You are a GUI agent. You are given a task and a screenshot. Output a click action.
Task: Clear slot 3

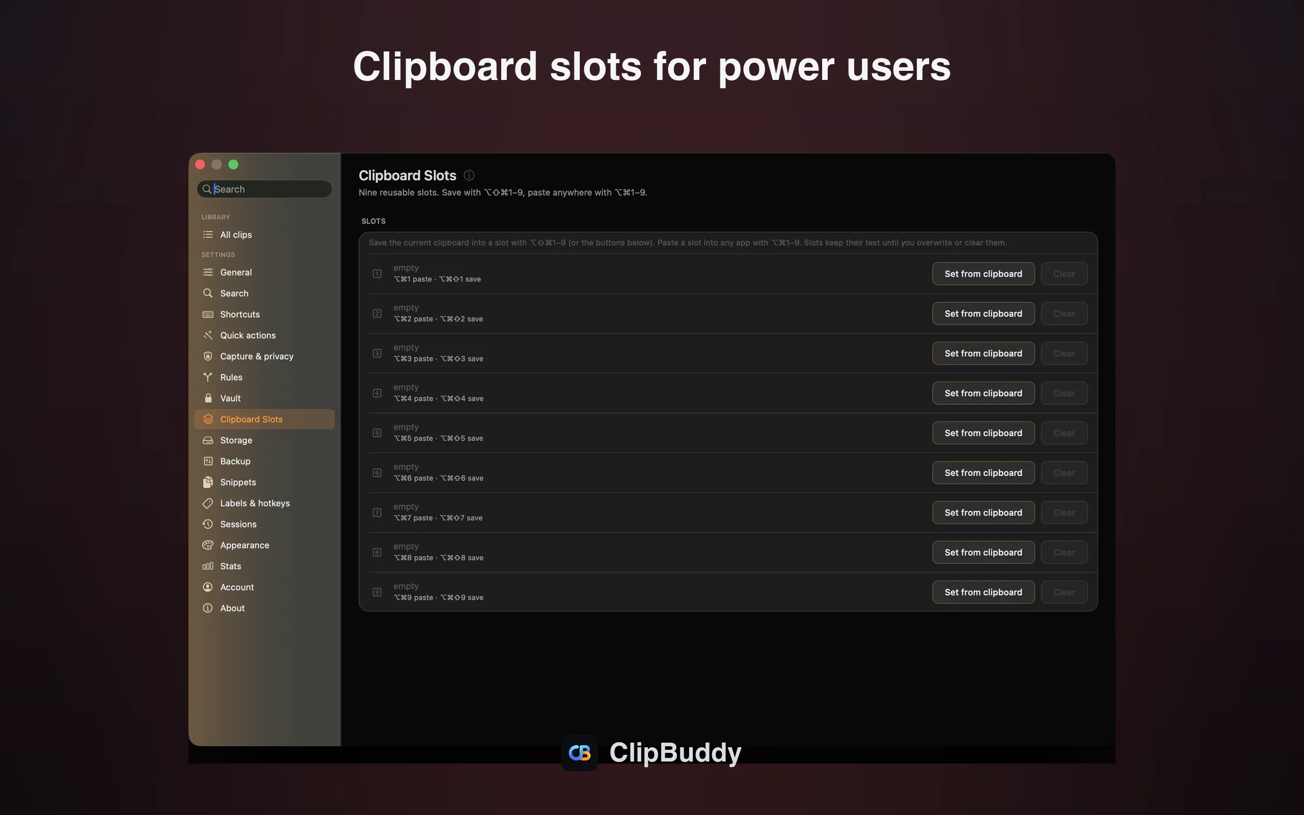1064,354
